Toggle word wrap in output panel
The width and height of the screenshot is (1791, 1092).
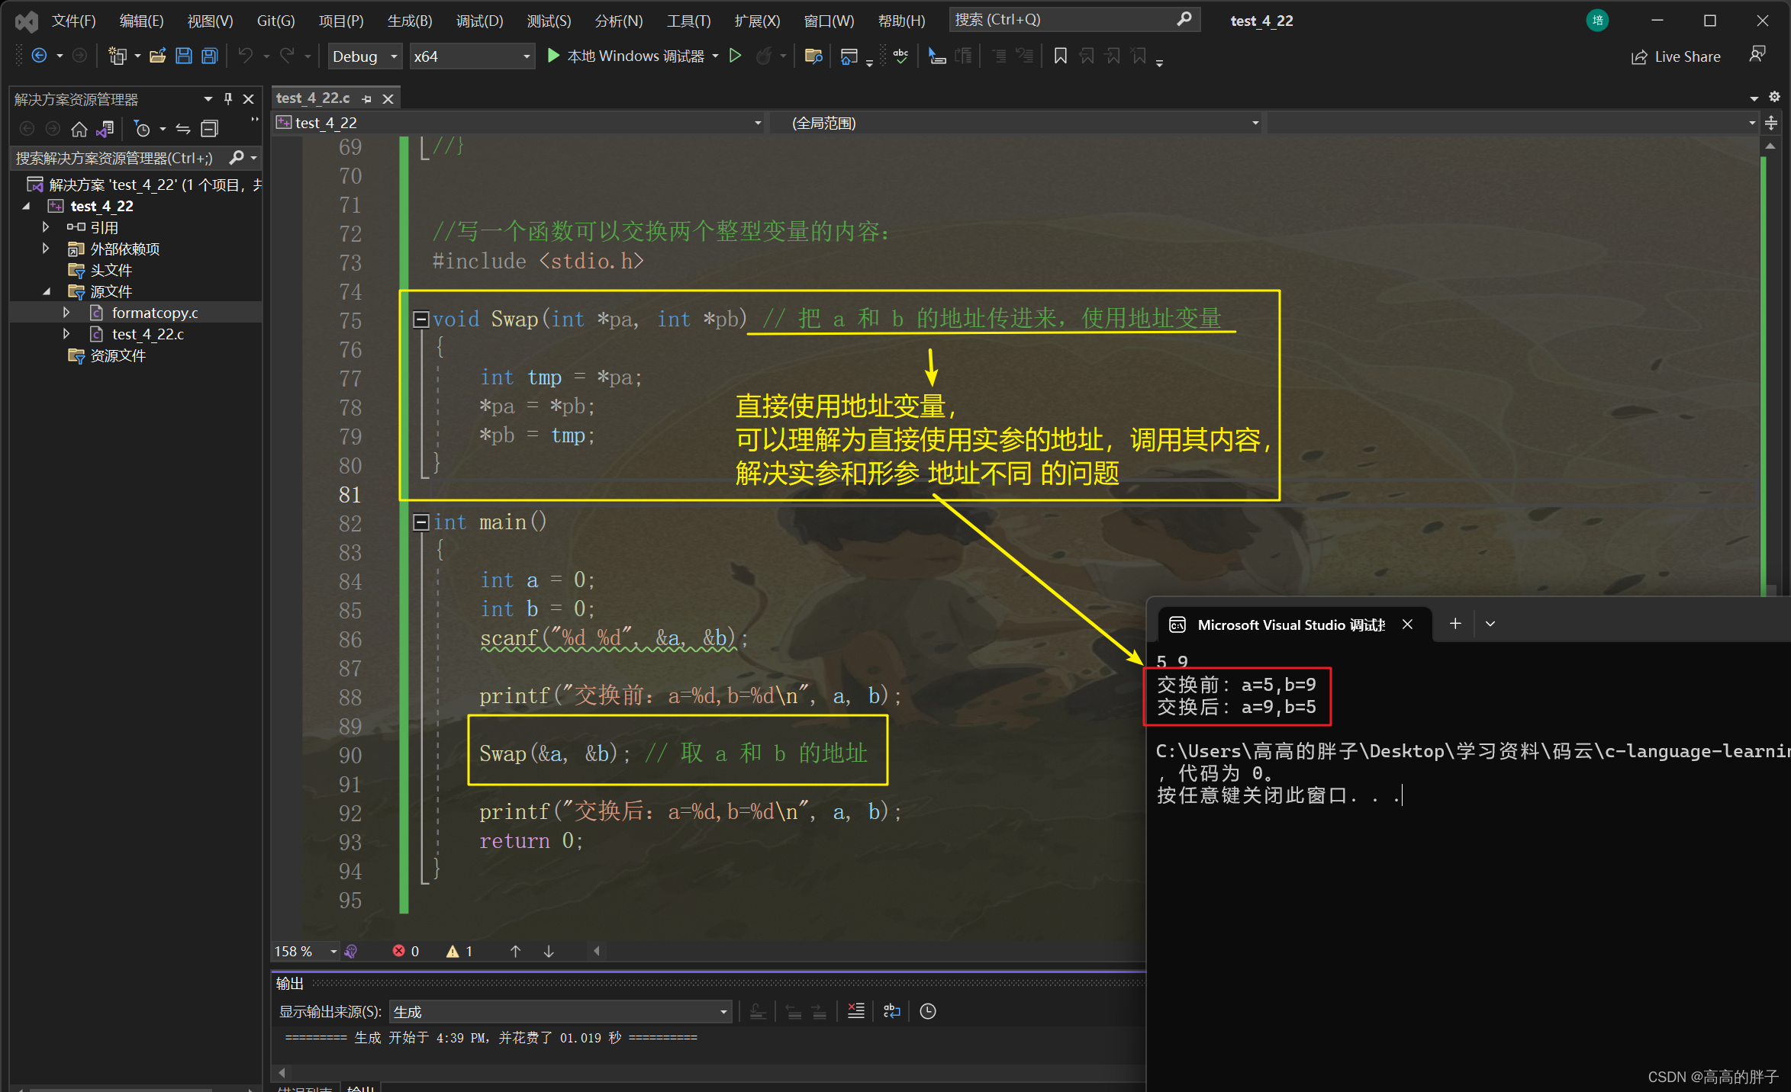(x=891, y=1011)
